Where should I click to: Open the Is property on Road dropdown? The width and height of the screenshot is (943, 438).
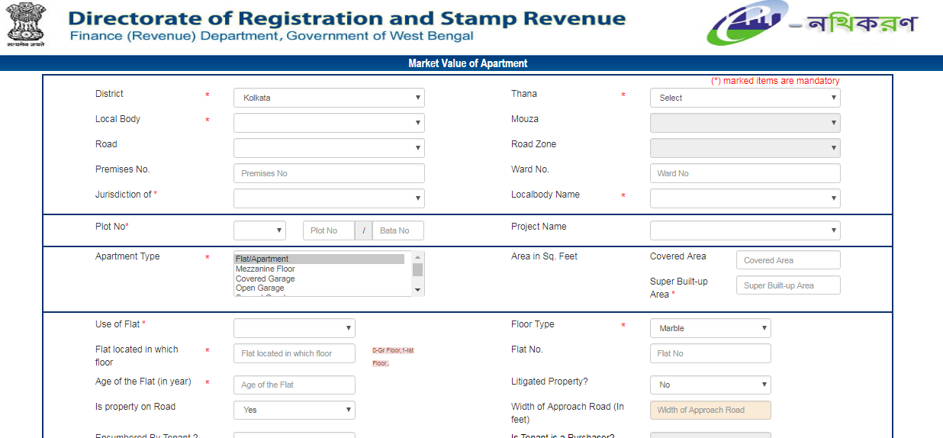[294, 410]
